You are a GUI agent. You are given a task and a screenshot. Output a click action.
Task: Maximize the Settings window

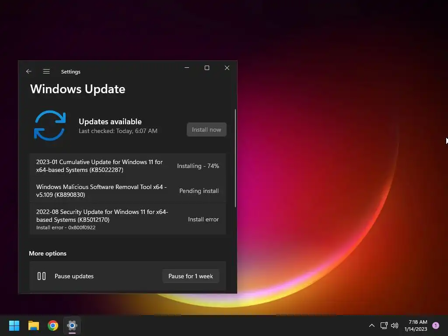pyautogui.click(x=207, y=68)
